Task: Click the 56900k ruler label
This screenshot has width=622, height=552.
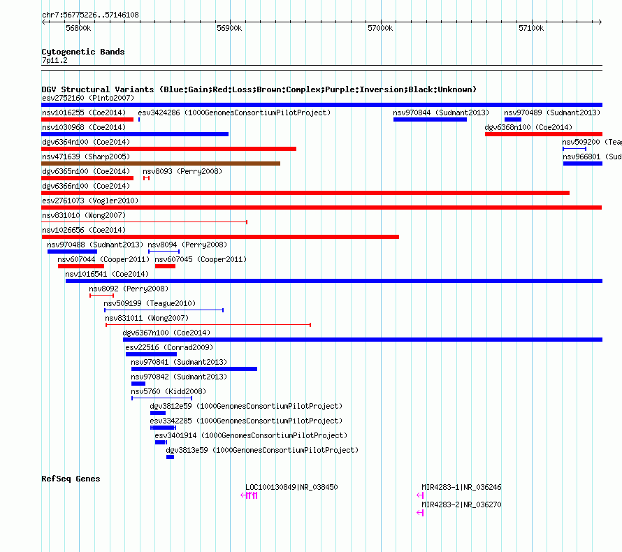Action: [229, 28]
